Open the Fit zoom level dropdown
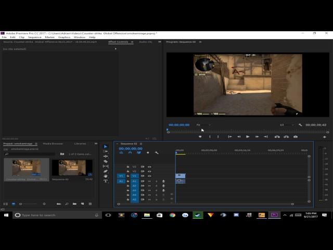This screenshot has width=333, height=250. 203,125
